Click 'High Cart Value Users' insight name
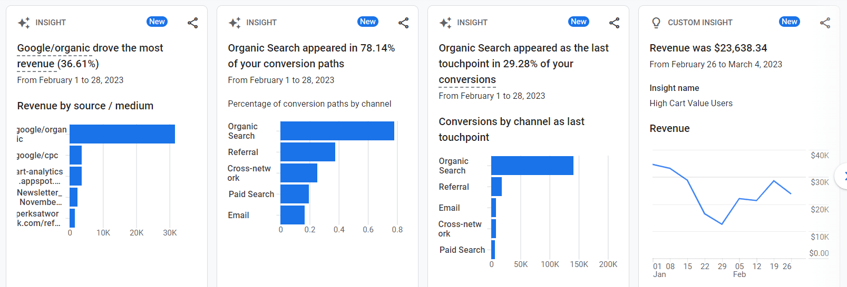The height and width of the screenshot is (287, 847). pyautogui.click(x=691, y=104)
